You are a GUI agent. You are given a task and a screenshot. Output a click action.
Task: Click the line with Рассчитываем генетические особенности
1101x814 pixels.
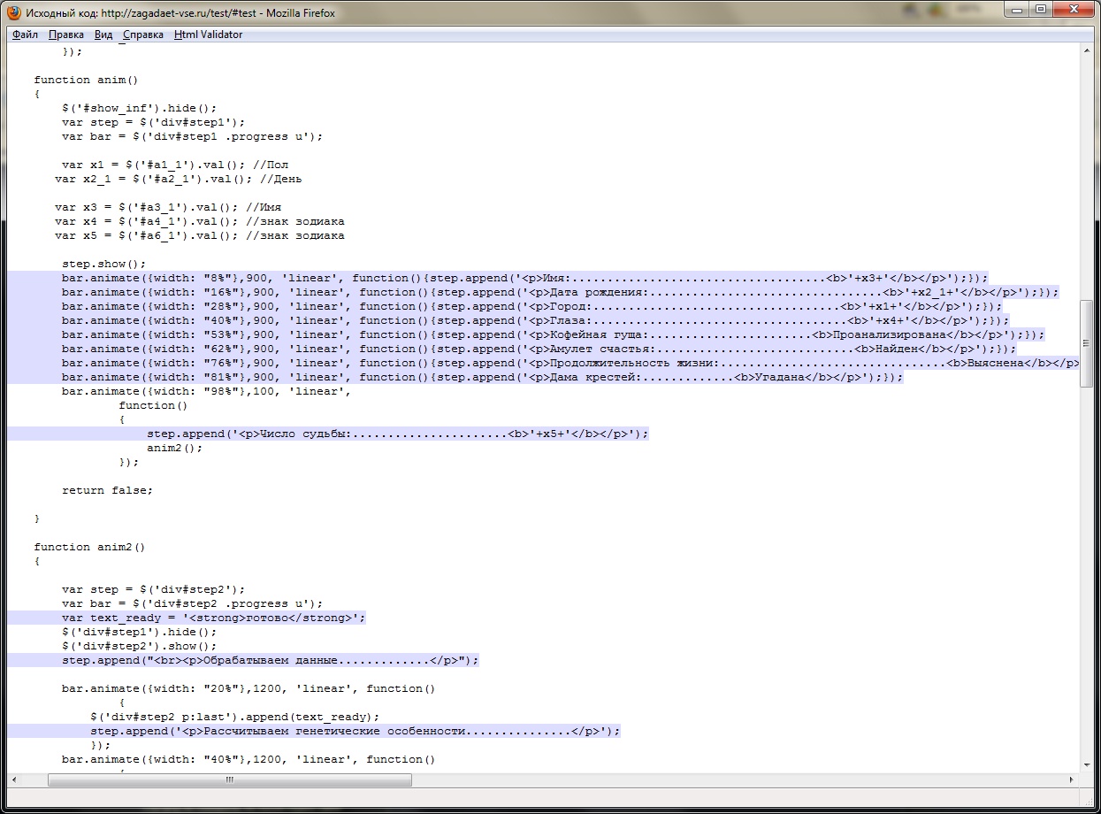click(356, 731)
